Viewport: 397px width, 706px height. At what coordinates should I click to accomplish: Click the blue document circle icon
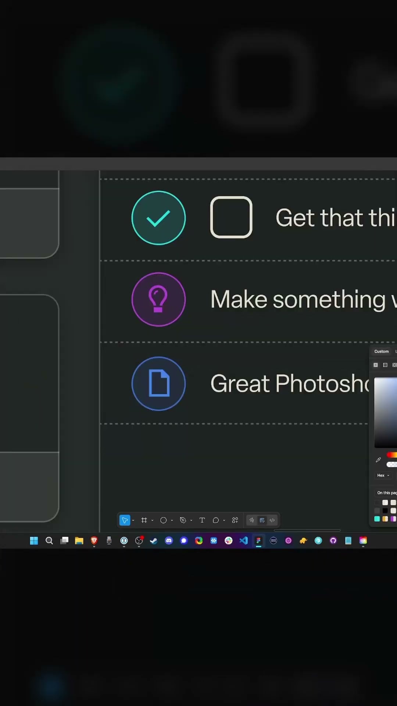pyautogui.click(x=158, y=384)
